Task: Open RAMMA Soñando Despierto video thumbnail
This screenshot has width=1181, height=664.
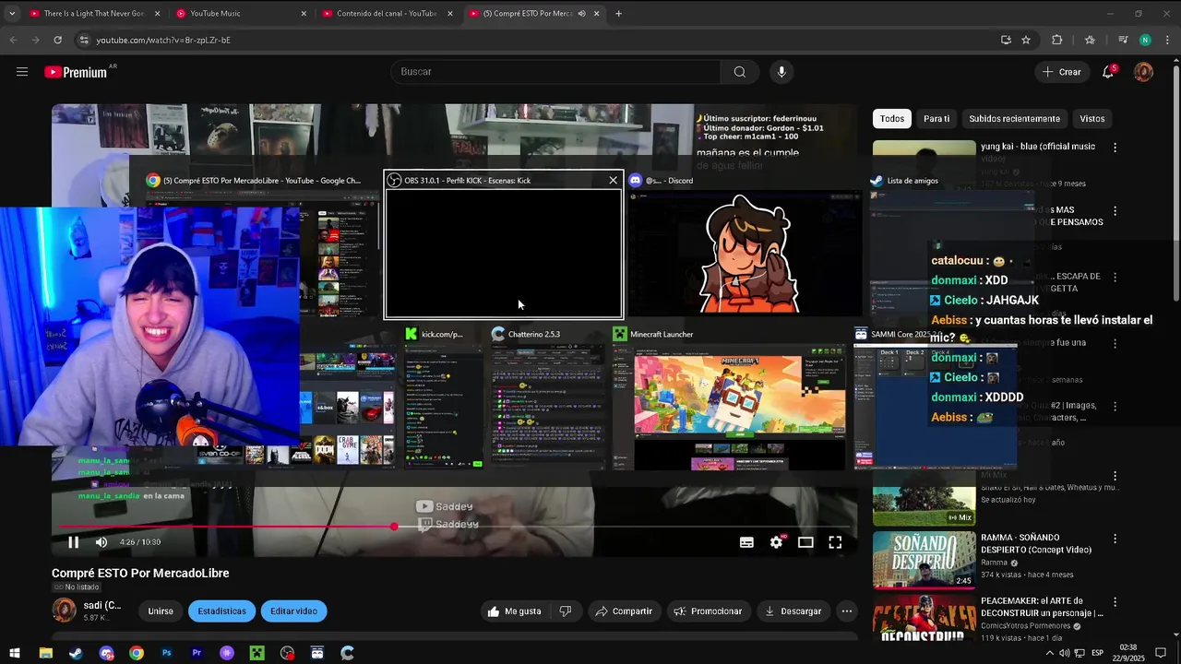Action: (924, 560)
